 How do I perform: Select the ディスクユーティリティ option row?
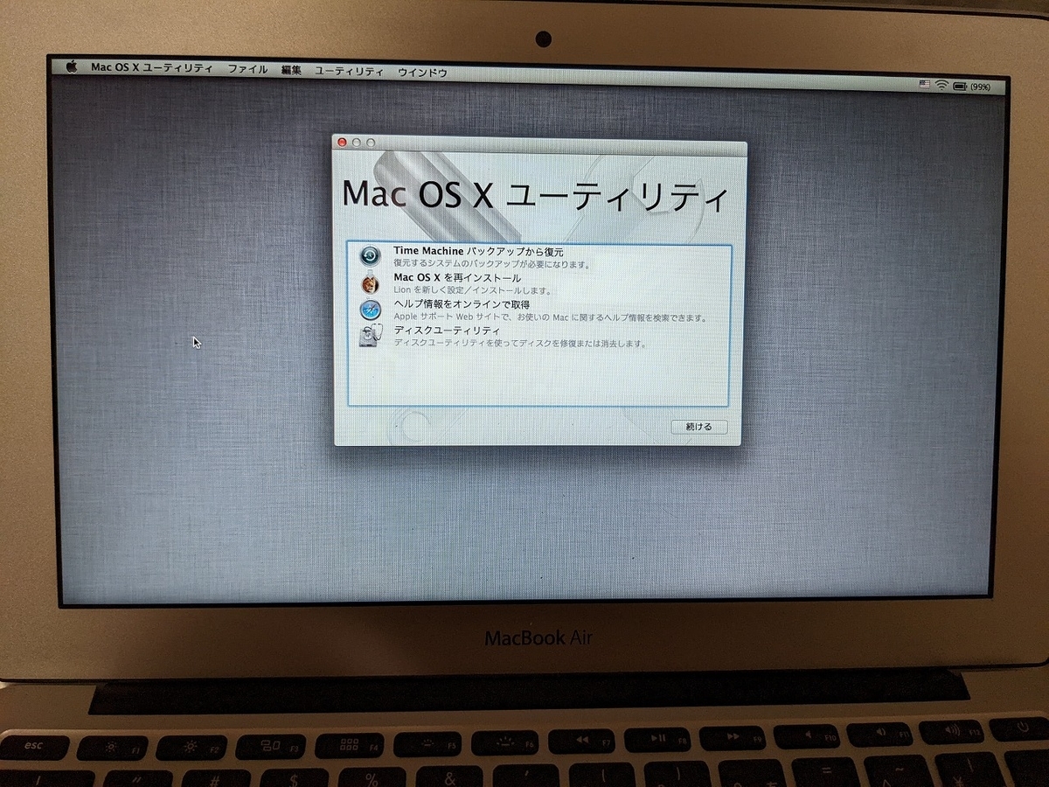tap(448, 331)
